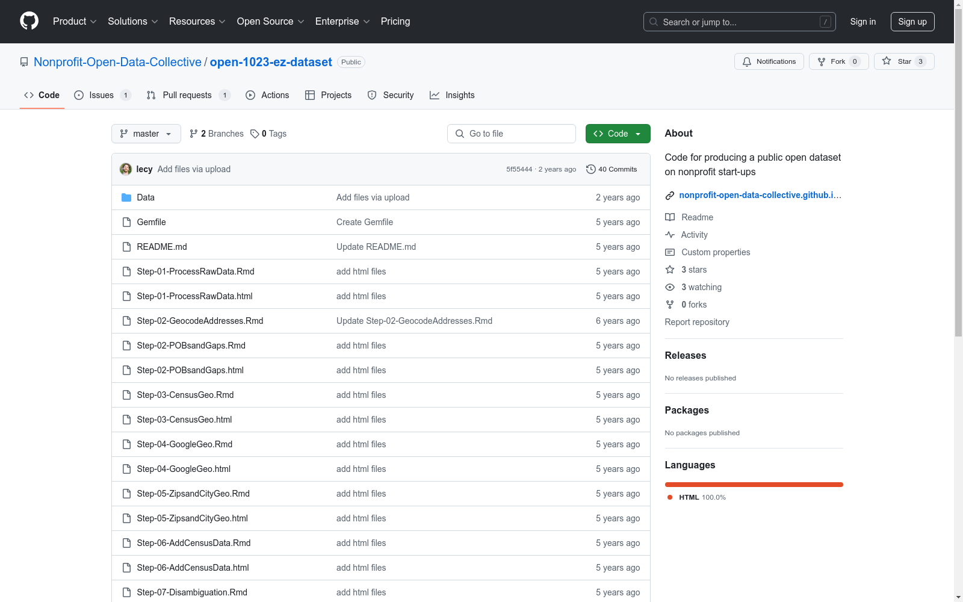The height and width of the screenshot is (602, 963).
Task: View the 3 watching list
Action: pos(693,287)
